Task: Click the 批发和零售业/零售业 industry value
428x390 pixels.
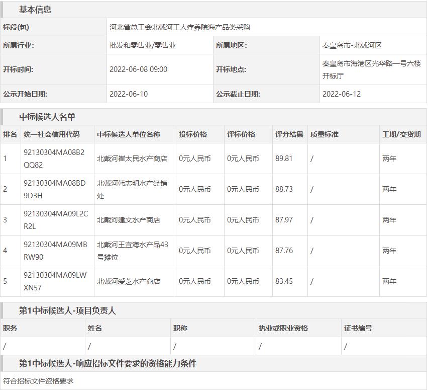Action: tap(143, 45)
